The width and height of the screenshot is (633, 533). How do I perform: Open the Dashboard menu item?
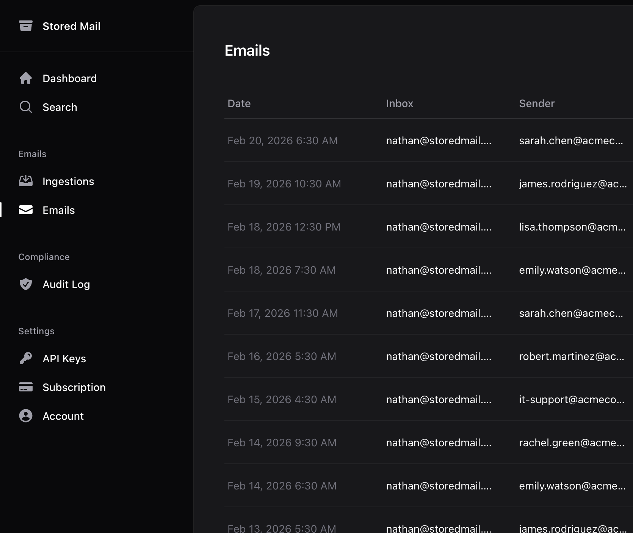pos(69,78)
